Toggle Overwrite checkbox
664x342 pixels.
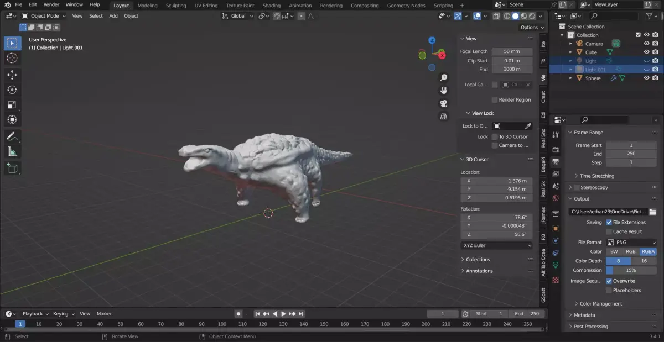pos(609,281)
